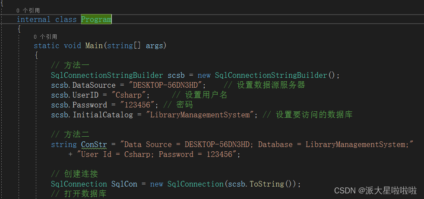Image resolution: width=424 pixels, height=199 pixels.
Task: Click the SqlCon variable declaration
Action: pyautogui.click(x=124, y=184)
